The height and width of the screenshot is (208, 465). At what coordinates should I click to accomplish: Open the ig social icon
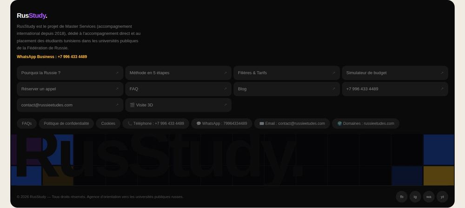(x=415, y=197)
